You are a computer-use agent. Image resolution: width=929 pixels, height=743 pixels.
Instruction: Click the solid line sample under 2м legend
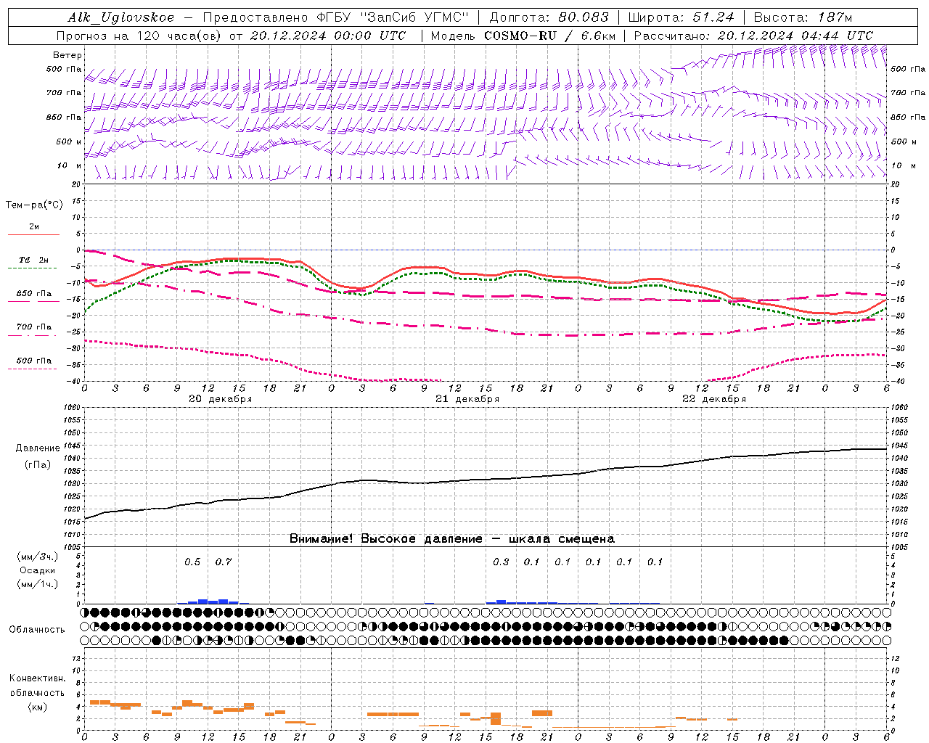33,235
